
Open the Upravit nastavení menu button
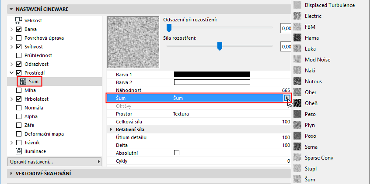pos(54,162)
